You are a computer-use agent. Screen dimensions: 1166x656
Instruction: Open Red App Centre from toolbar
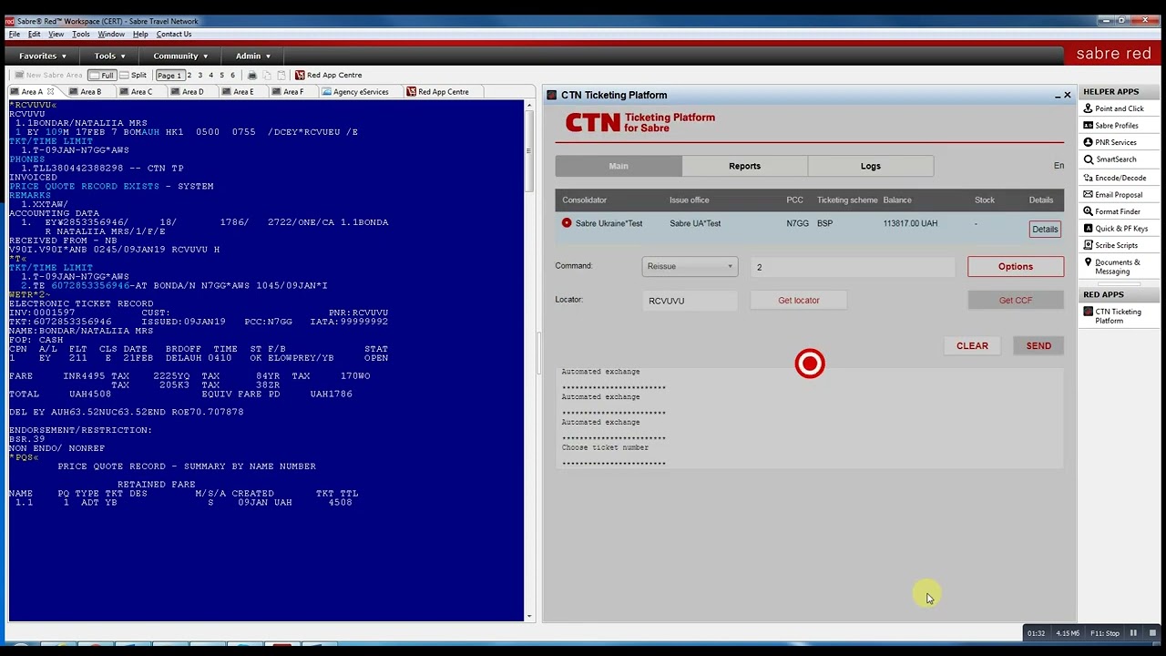(x=328, y=75)
